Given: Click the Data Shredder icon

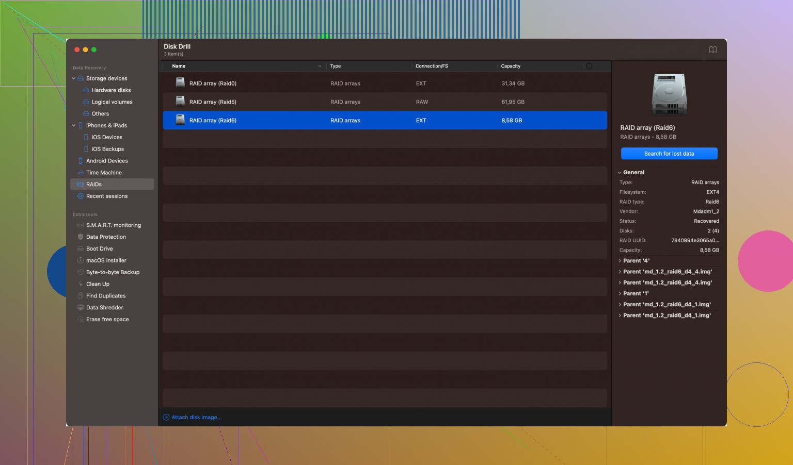Looking at the screenshot, I should tap(81, 308).
